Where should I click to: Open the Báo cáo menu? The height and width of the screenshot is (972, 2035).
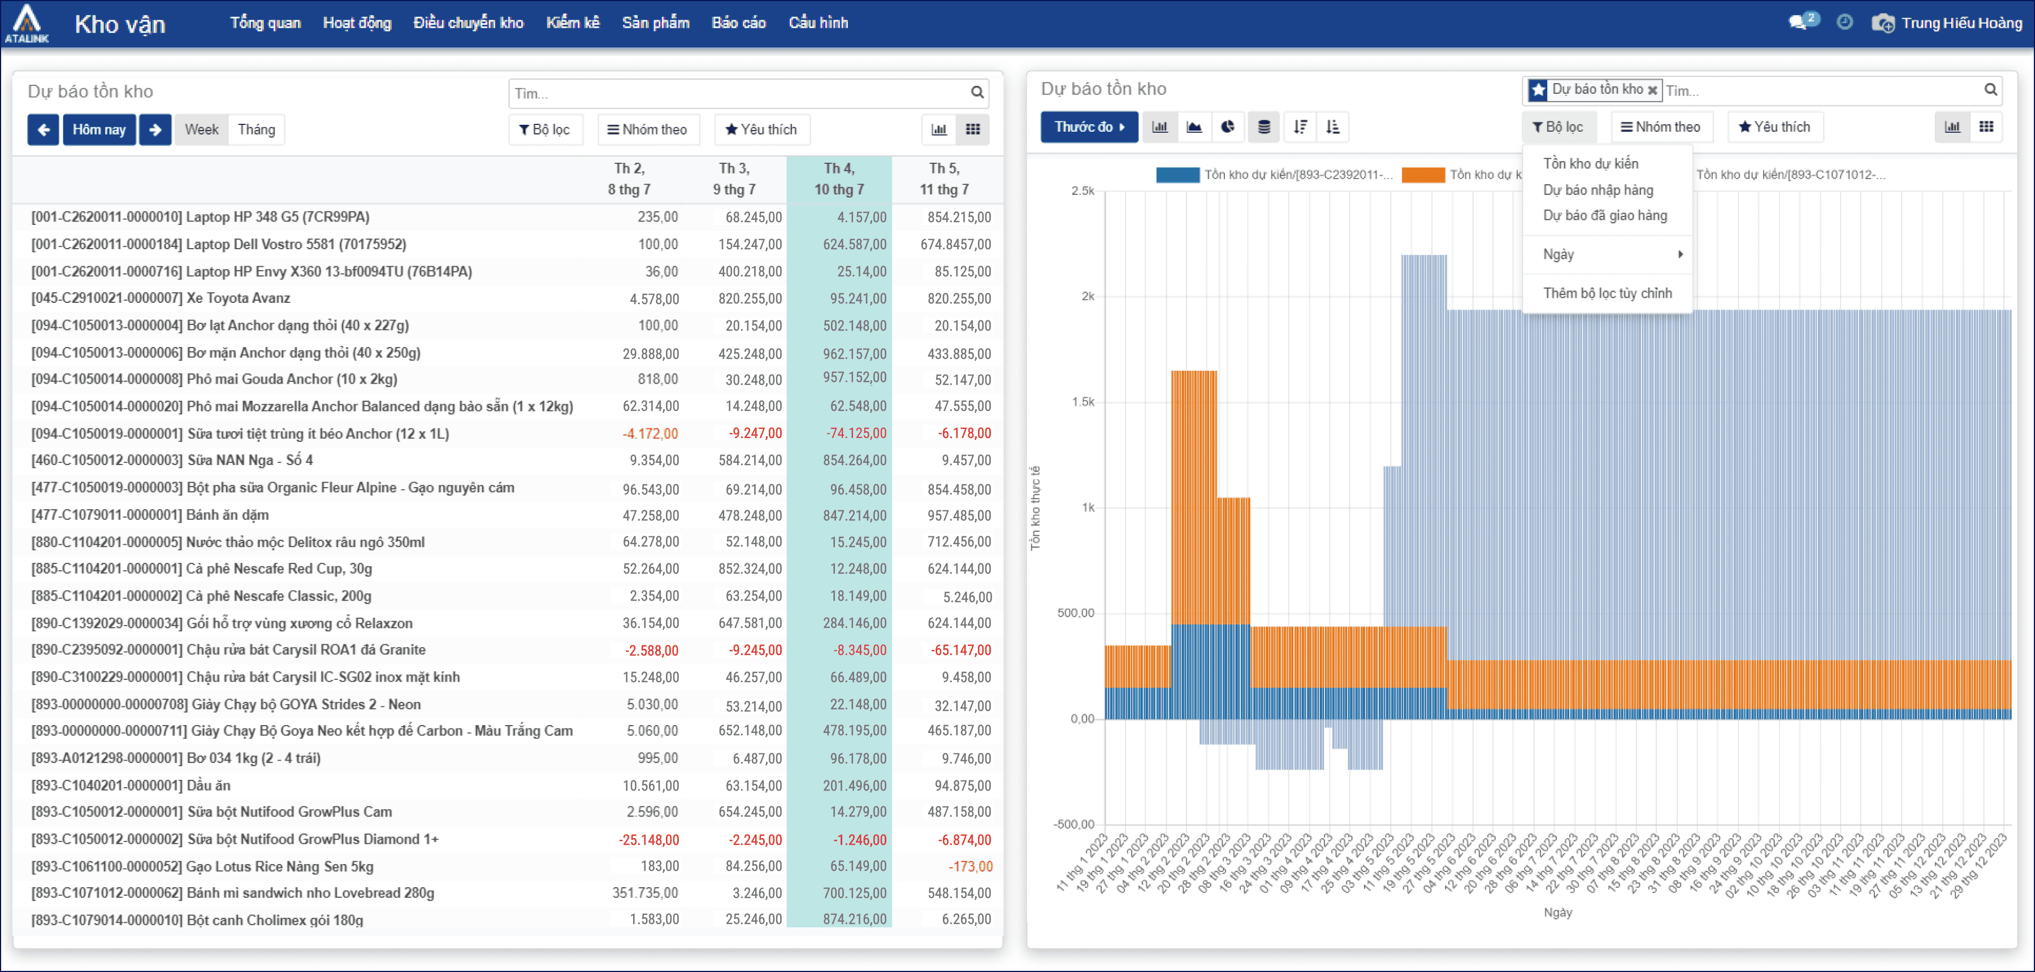(x=739, y=23)
